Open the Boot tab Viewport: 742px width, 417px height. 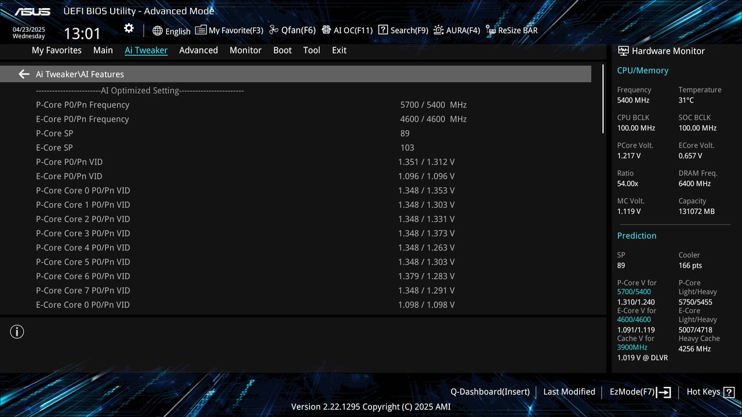pos(282,50)
